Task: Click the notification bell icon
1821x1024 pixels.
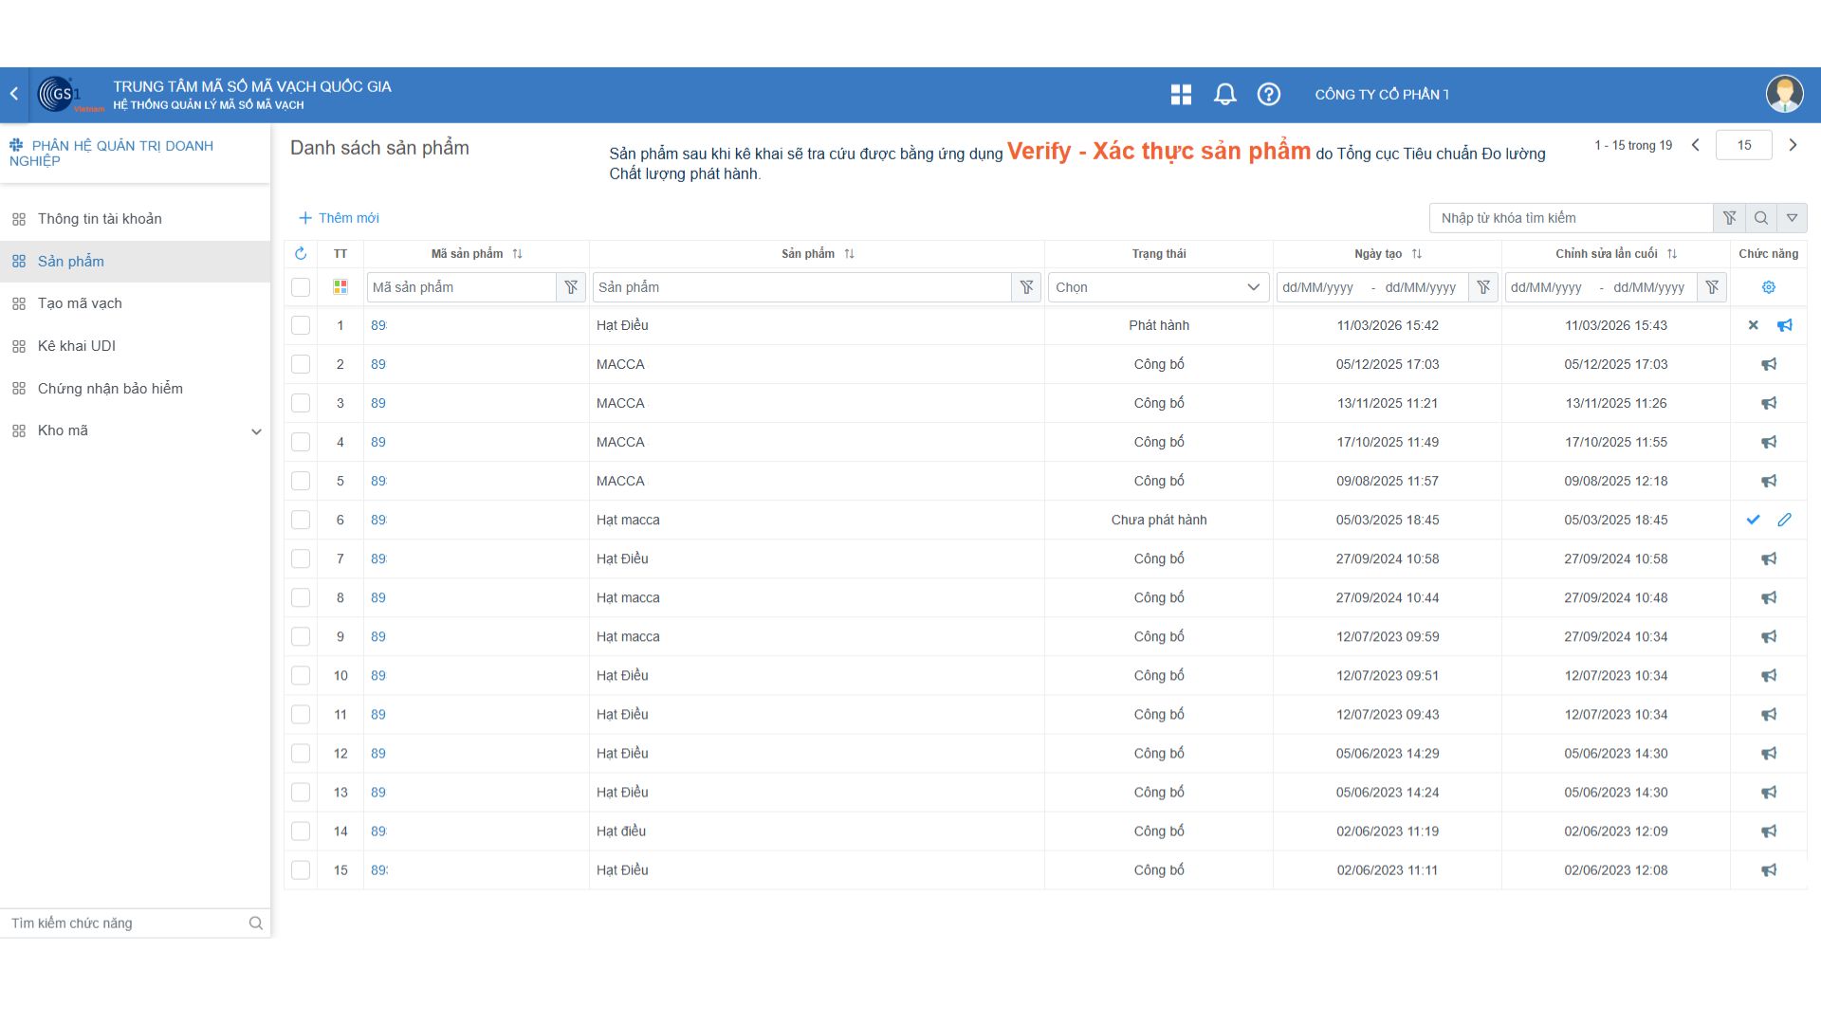Action: point(1224,94)
